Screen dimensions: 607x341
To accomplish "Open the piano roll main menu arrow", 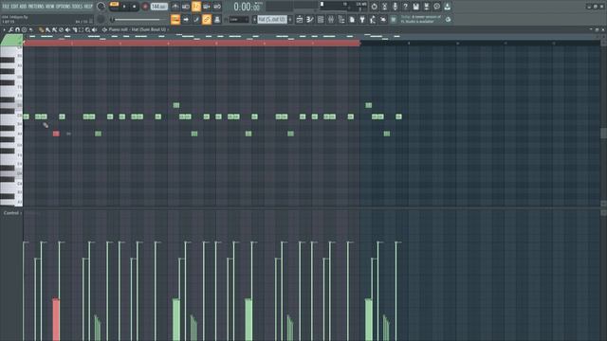I will [4, 29].
